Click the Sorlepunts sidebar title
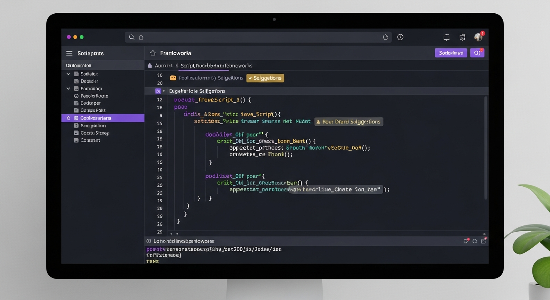This screenshot has width=550, height=300. (91, 53)
